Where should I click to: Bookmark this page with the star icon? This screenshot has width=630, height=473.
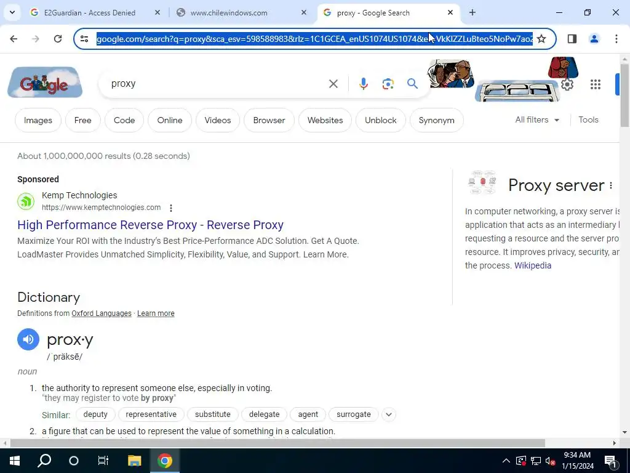(541, 39)
